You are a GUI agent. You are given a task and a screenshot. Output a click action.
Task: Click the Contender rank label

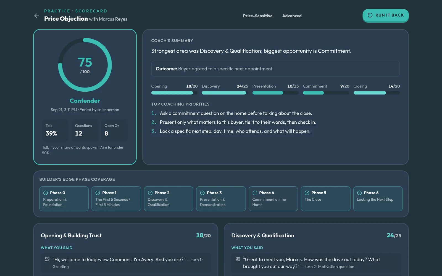coord(85,101)
